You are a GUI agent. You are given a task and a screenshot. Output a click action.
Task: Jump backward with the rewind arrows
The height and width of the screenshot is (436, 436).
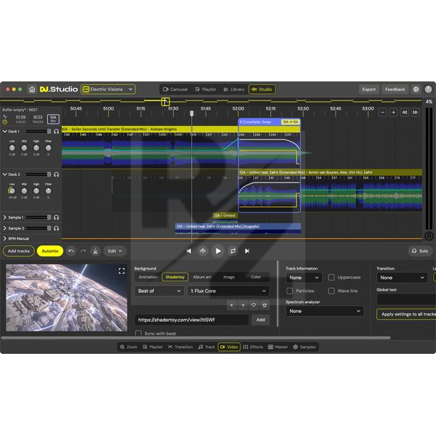click(404, 113)
